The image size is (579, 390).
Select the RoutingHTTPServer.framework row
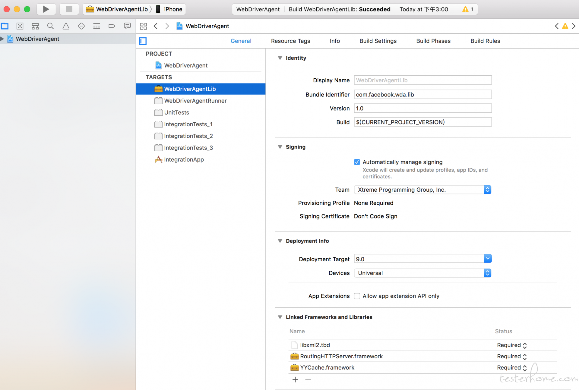point(422,356)
